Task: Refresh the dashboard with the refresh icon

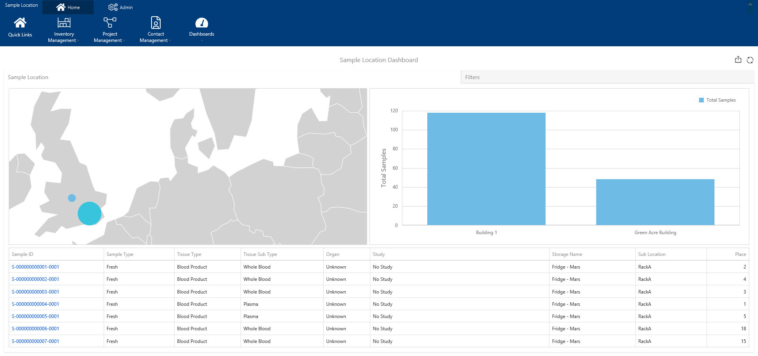Action: click(x=750, y=60)
